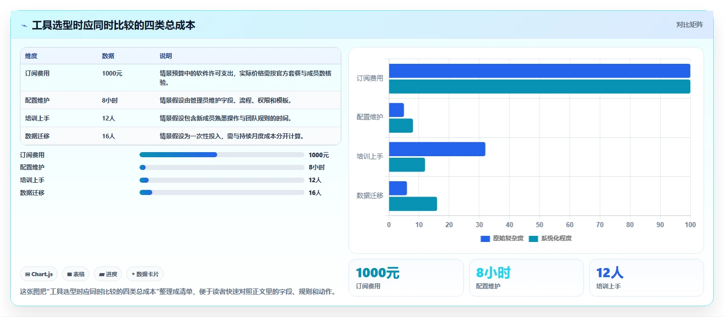Select the Chart.js chip
This screenshot has height=317, width=724.
39,274
